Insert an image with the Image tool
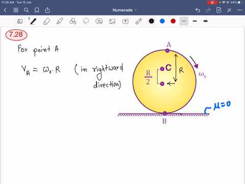 click(x=112, y=21)
